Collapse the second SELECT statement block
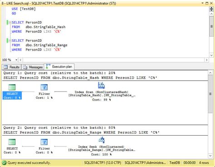This screenshot has width=215, height=167. point(10,40)
